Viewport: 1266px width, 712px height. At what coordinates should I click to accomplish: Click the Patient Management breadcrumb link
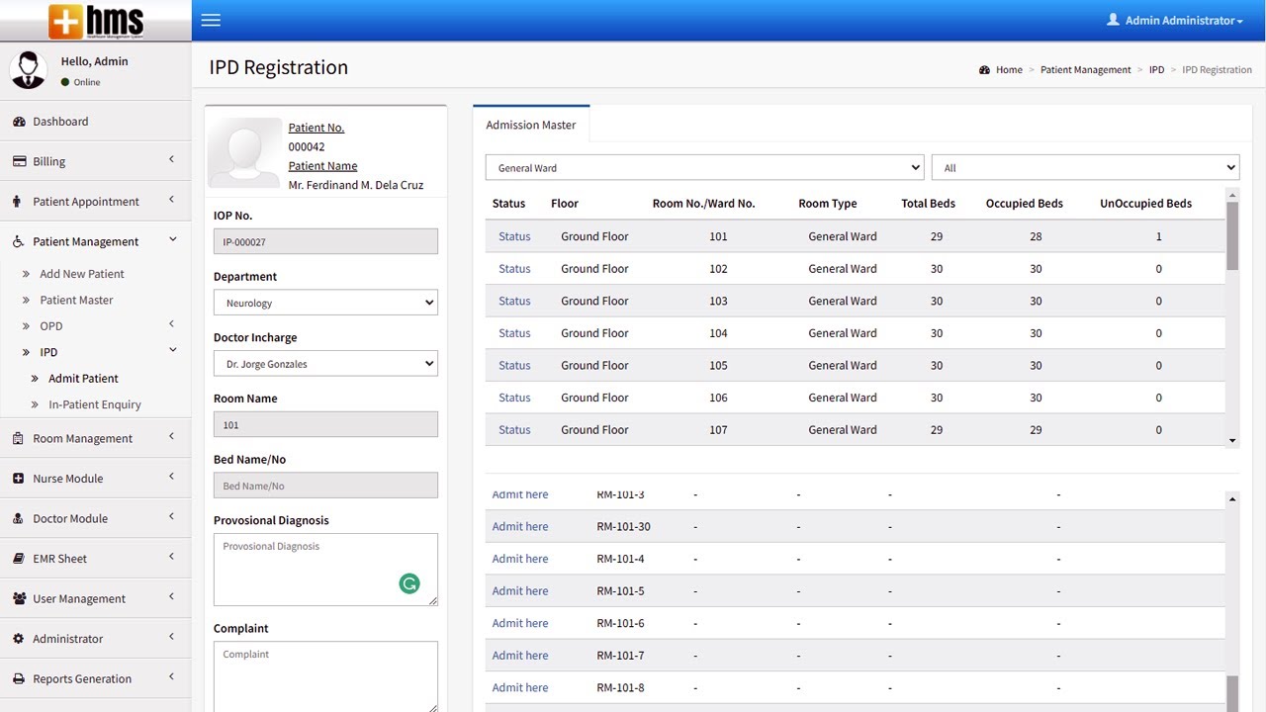point(1086,70)
